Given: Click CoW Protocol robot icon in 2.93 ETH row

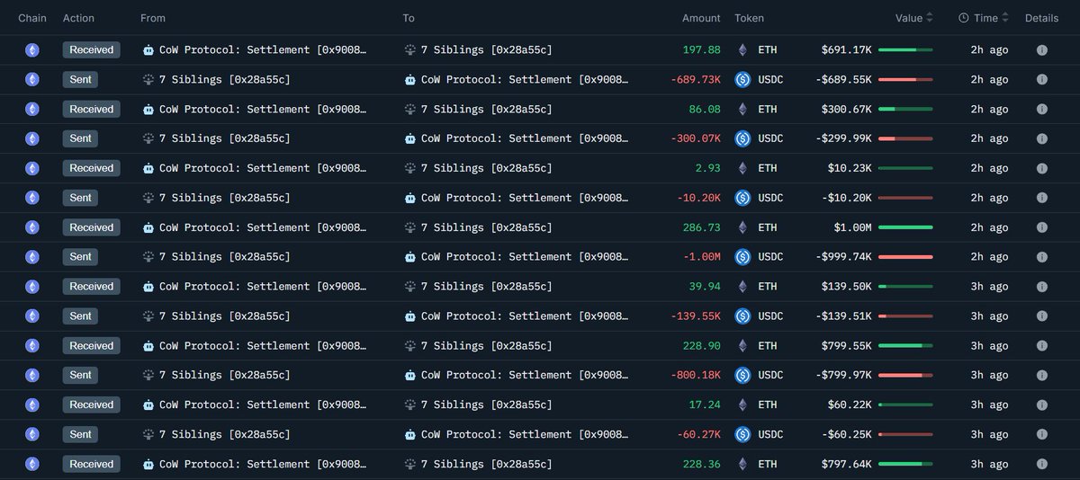Looking at the screenshot, I should click(x=148, y=168).
